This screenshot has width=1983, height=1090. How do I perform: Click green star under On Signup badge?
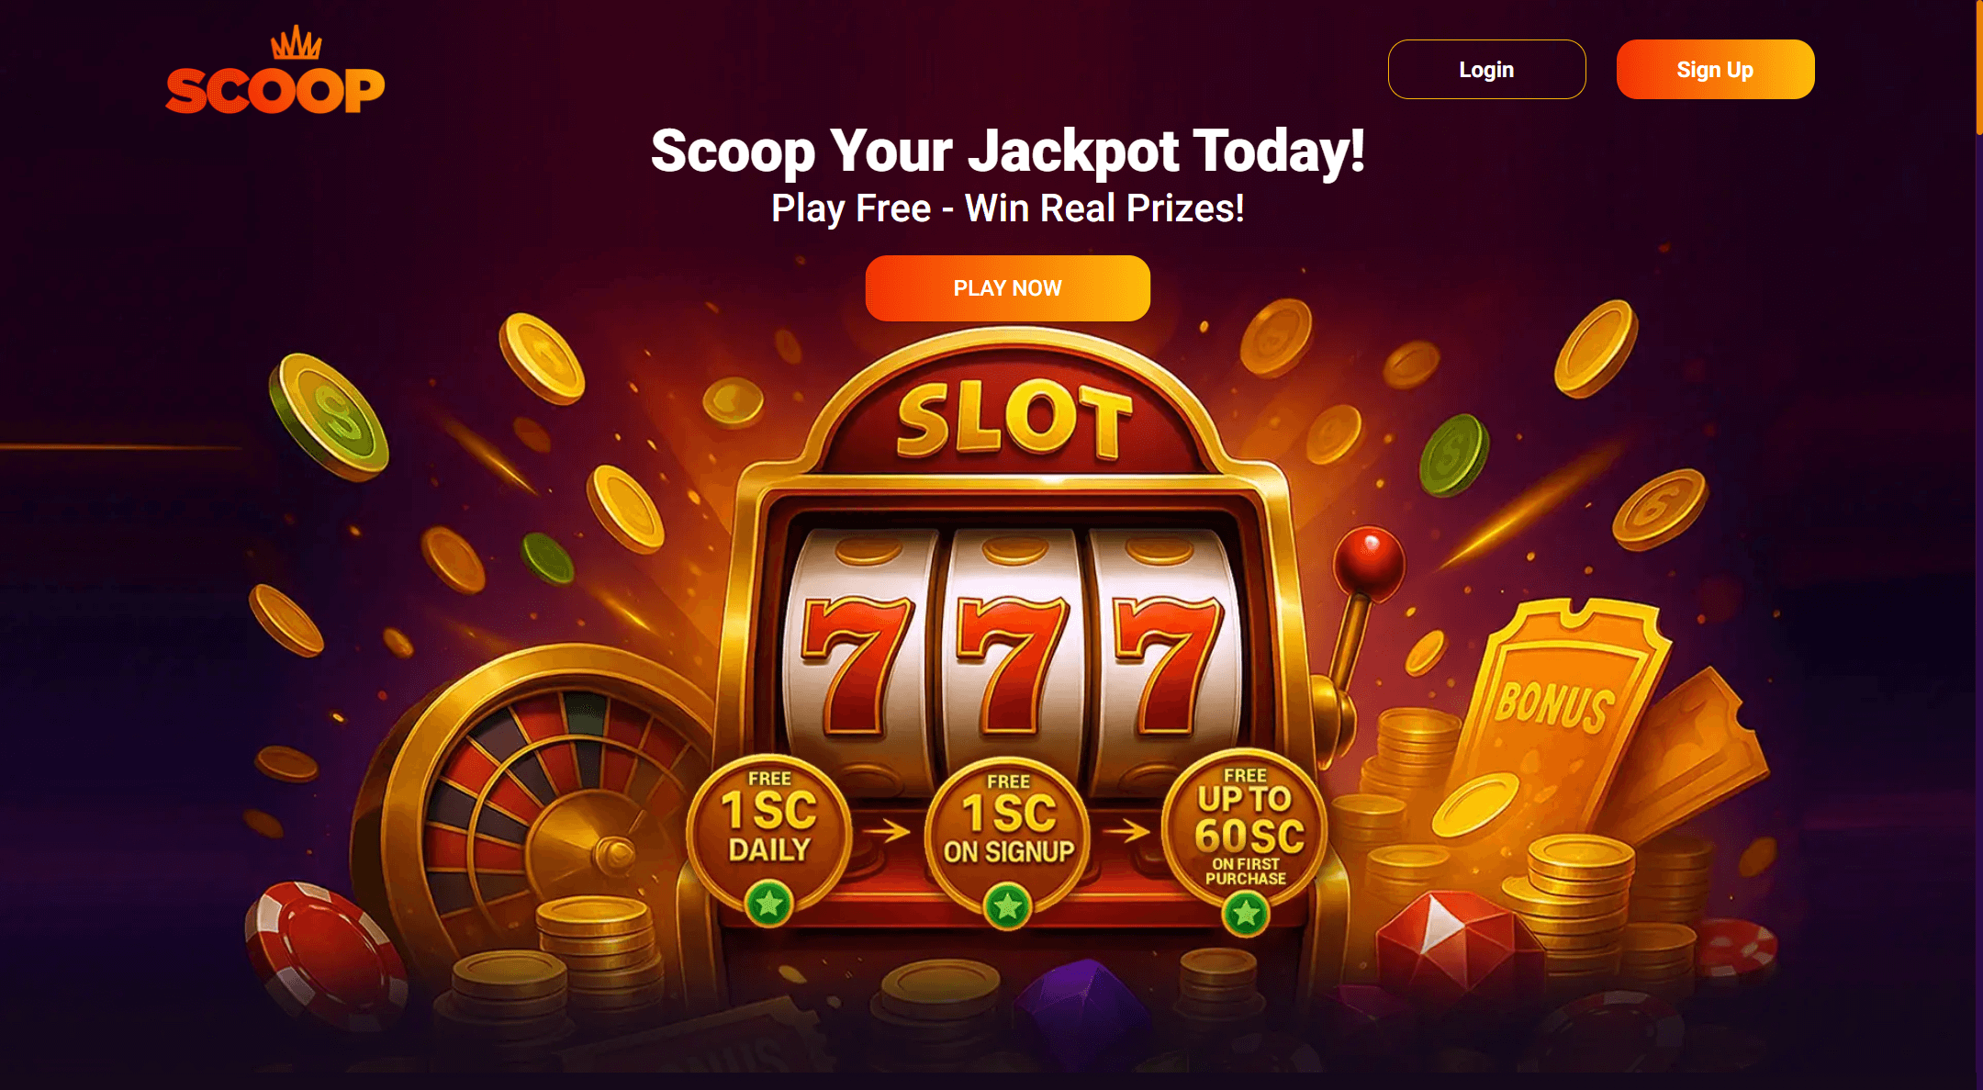coord(1008,907)
